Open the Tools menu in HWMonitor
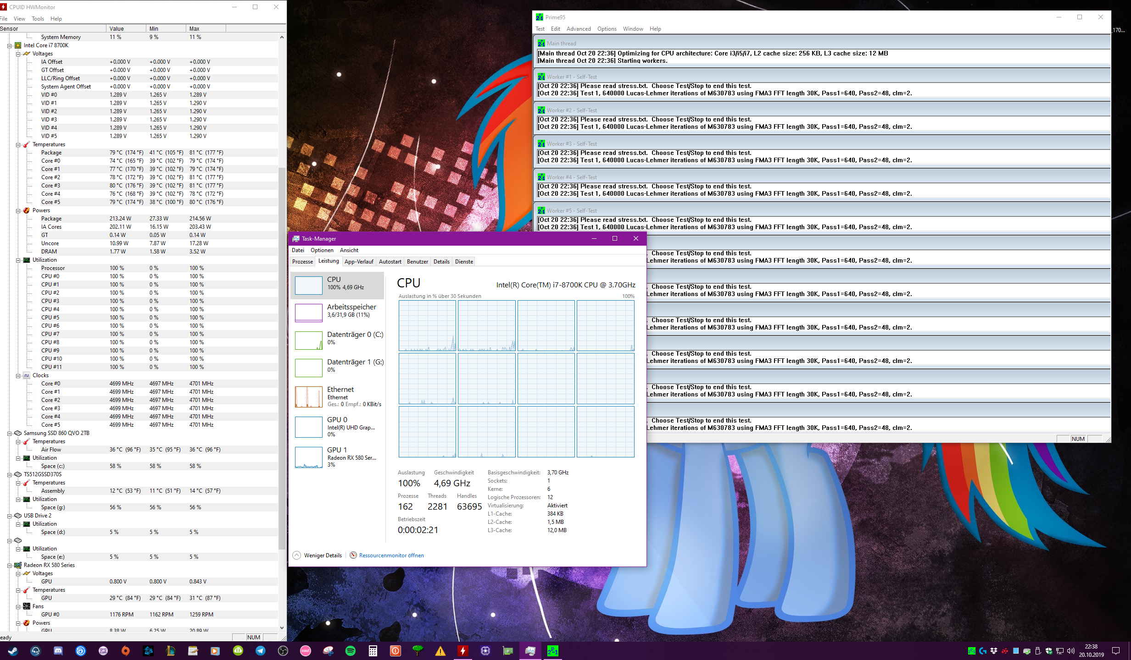The width and height of the screenshot is (1131, 660). 38,19
